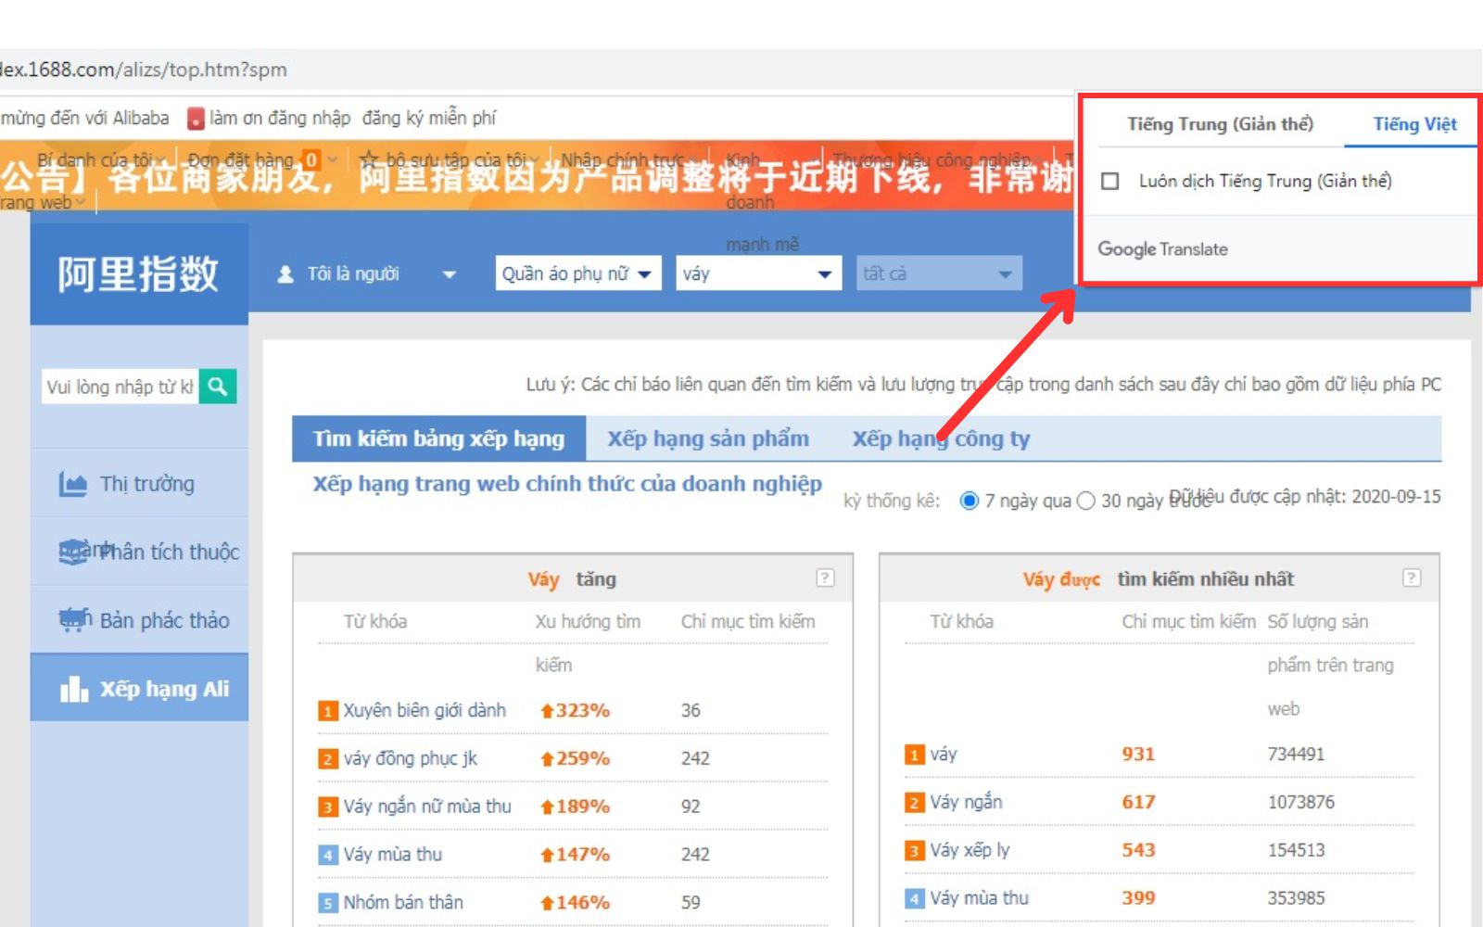1483x927 pixels.
Task: Click the green search magnifier button
Action: [218, 387]
